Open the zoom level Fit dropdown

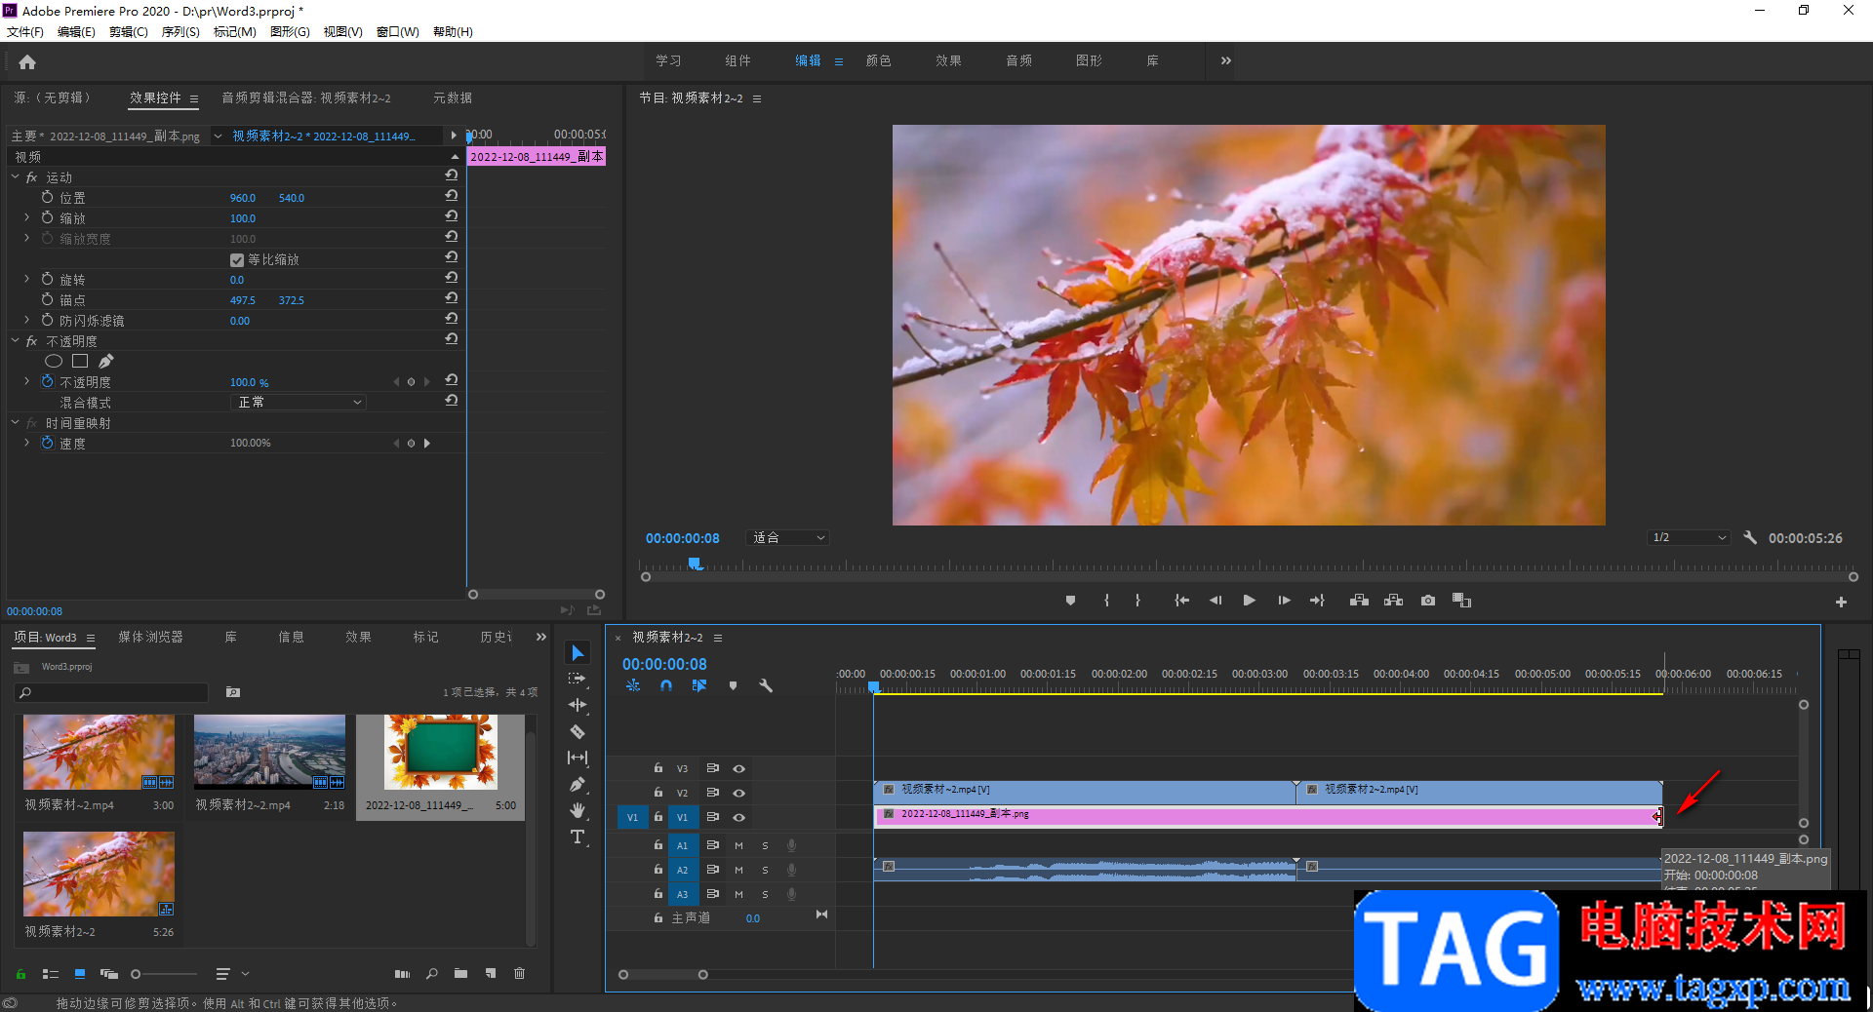pos(788,537)
